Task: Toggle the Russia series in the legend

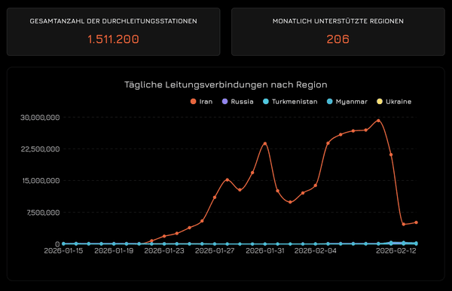Action: [238, 102]
